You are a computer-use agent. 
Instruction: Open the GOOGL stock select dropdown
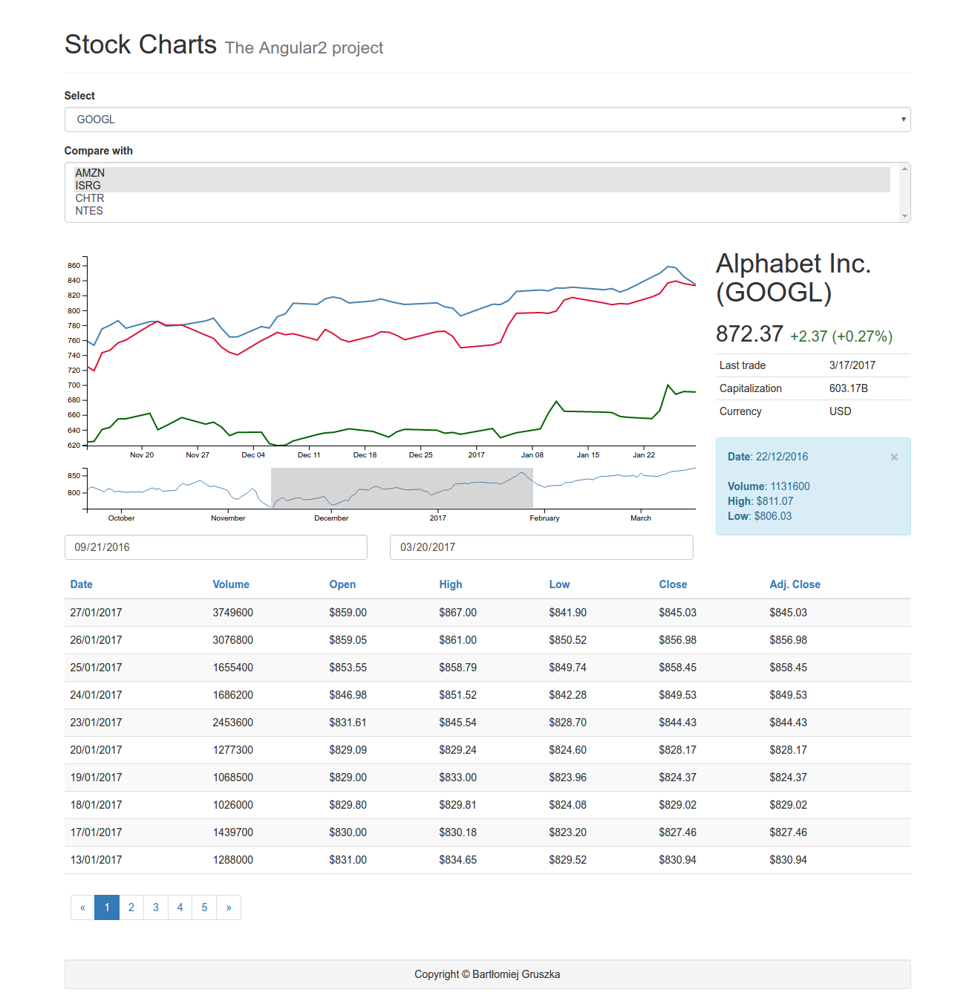pyautogui.click(x=487, y=120)
